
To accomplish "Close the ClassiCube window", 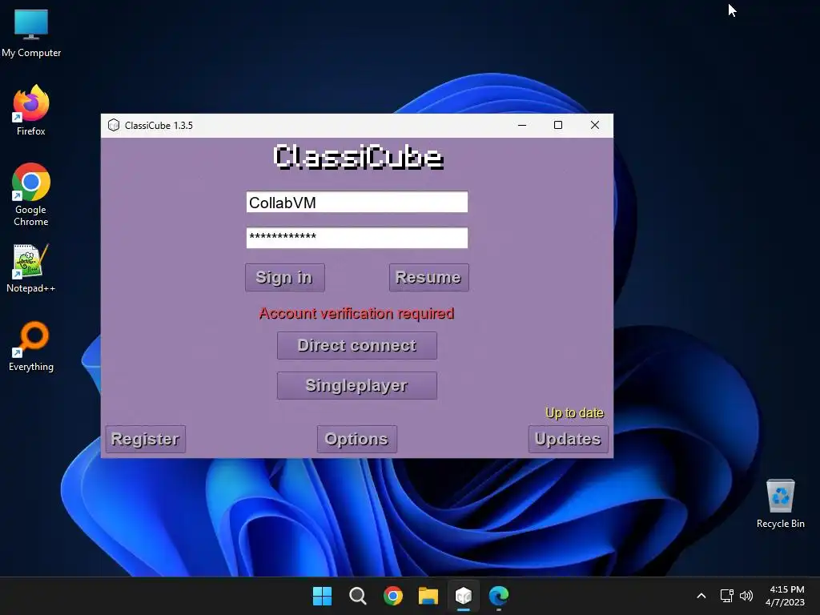I will pos(595,126).
